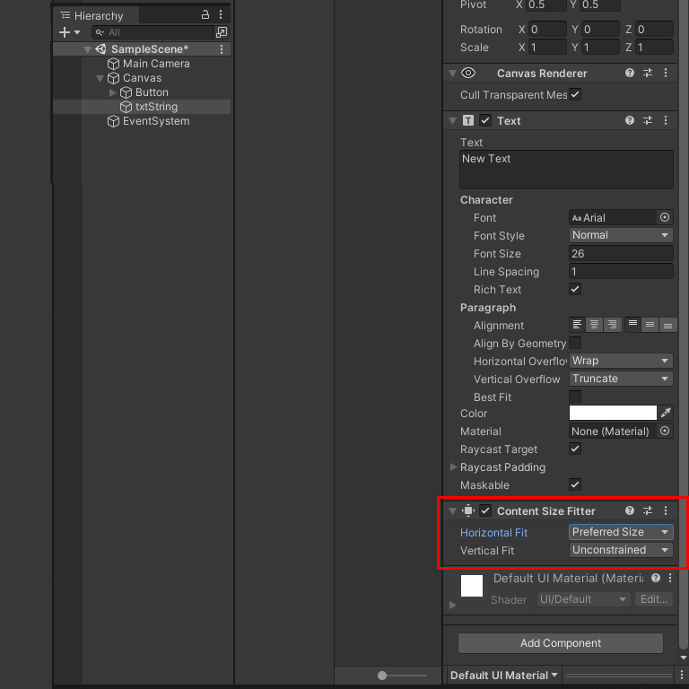689x689 pixels.
Task: Enable the Best Fit checkbox
Action: [575, 397]
